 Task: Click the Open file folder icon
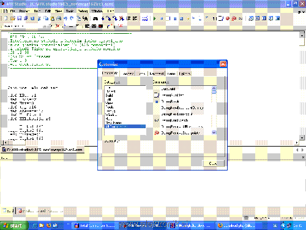coord(13,18)
